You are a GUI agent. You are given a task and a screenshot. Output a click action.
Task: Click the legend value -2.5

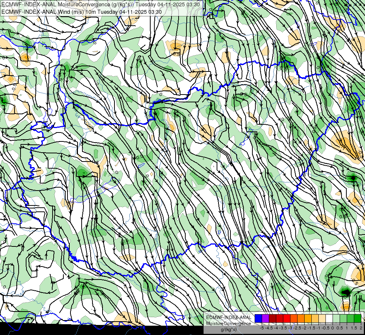(x=297, y=328)
